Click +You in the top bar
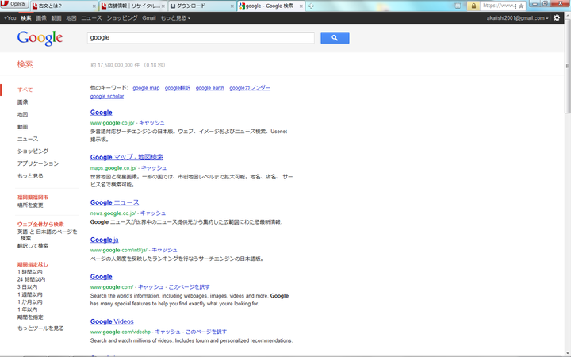This screenshot has height=357, width=571. click(x=10, y=17)
